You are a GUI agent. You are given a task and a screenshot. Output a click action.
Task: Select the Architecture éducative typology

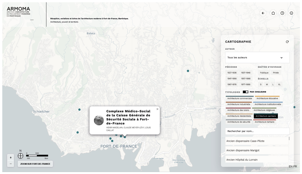pyautogui.click(x=267, y=98)
